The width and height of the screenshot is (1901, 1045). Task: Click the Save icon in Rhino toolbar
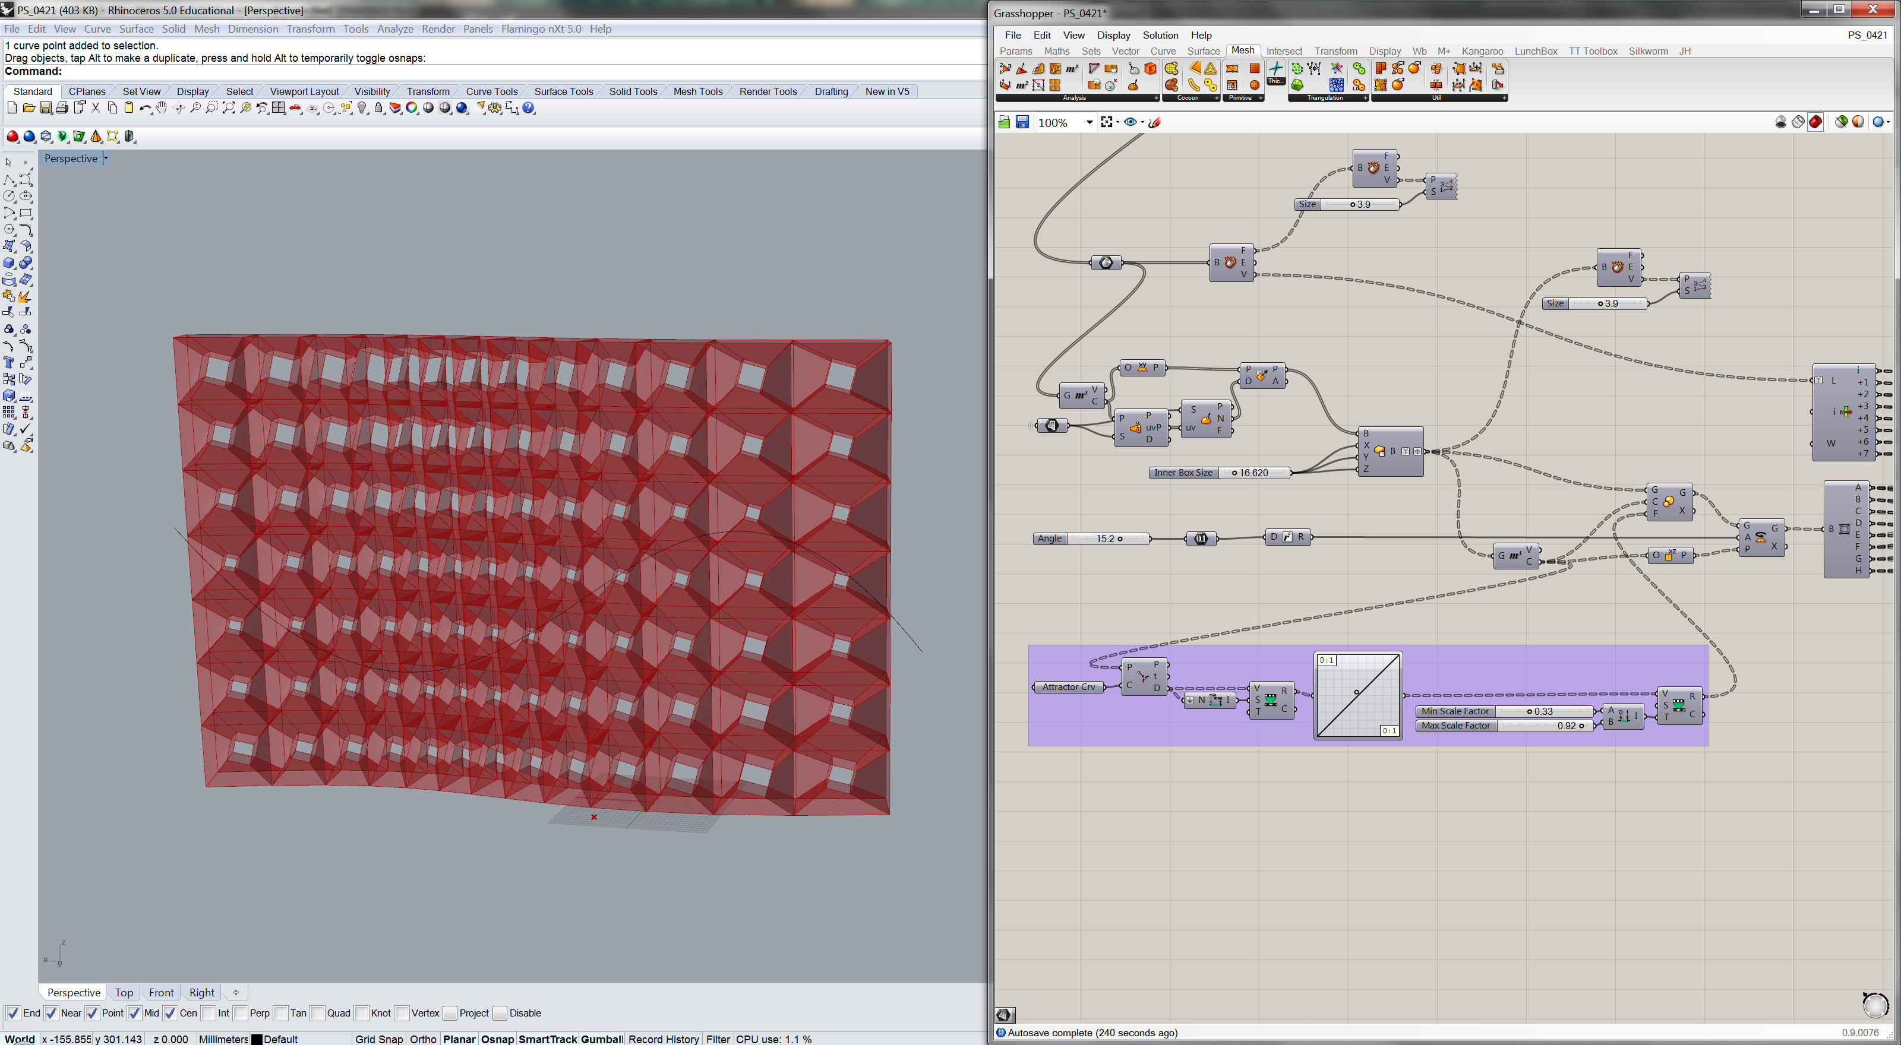(45, 109)
